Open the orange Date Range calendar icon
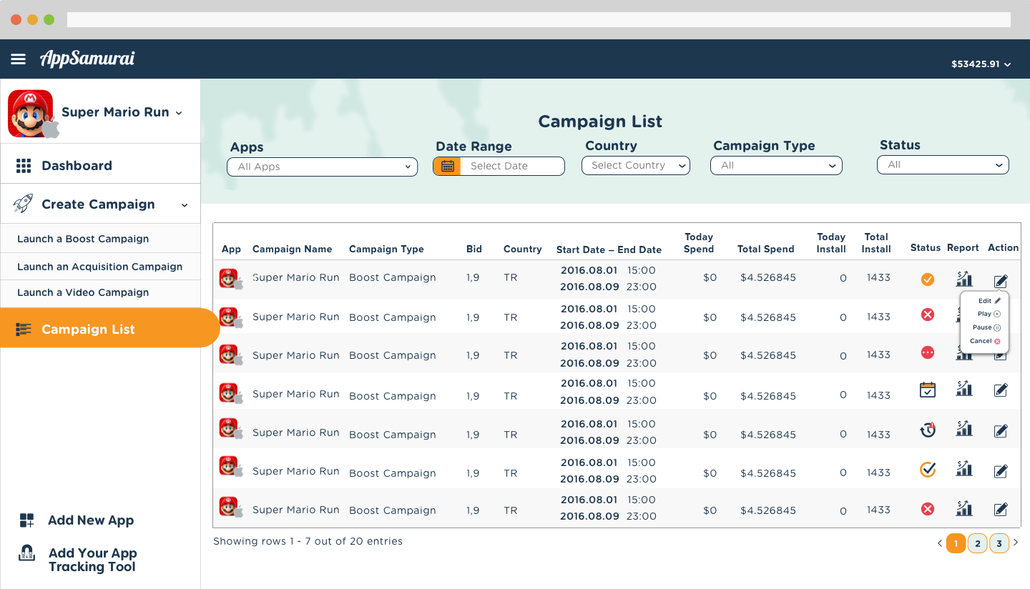The width and height of the screenshot is (1030, 589). click(x=447, y=166)
